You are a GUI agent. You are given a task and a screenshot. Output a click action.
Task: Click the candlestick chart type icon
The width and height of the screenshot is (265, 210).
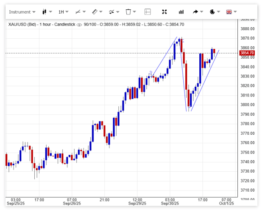coord(45,12)
